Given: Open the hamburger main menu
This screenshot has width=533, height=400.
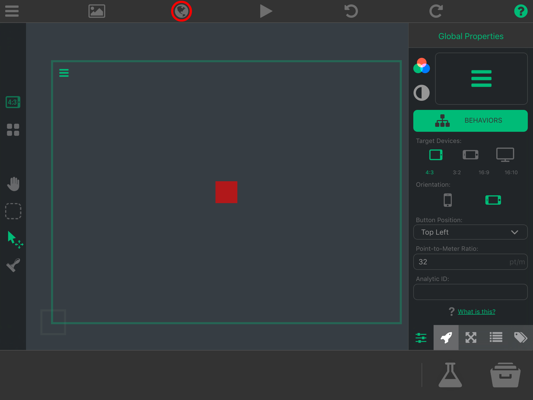Looking at the screenshot, I should click(x=12, y=11).
